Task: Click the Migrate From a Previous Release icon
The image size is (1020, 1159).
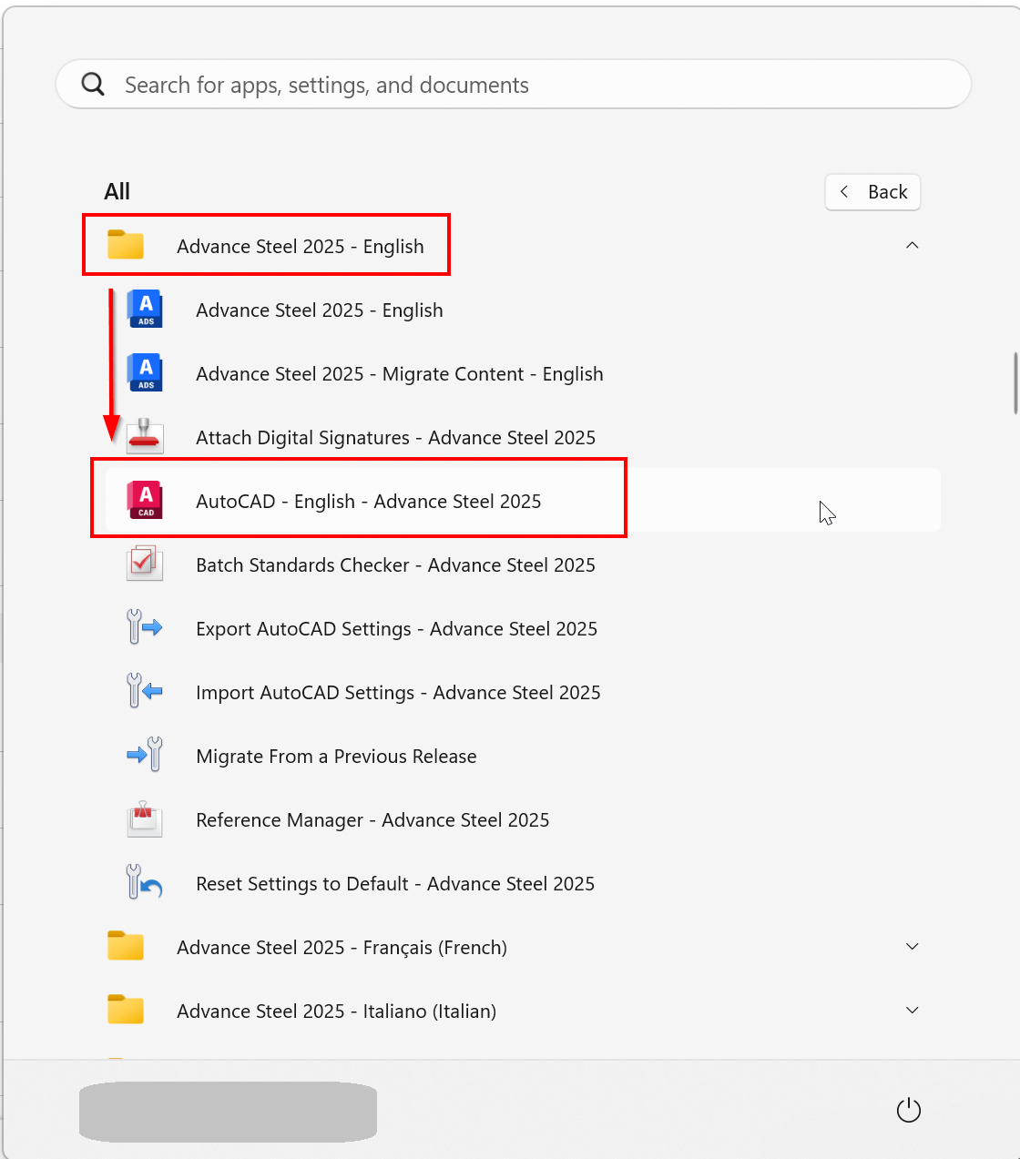Action: coord(144,756)
